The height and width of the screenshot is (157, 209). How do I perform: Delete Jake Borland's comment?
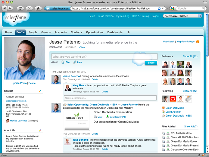105,149
